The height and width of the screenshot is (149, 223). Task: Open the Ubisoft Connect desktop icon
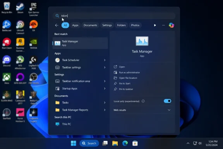(x=20, y=27)
